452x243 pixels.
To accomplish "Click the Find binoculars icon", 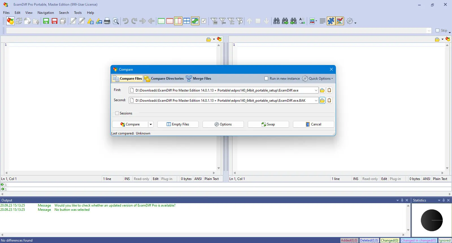I will [x=277, y=21].
